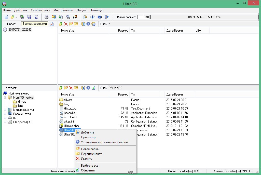Click the Up folder icon in the image toolbar
The height and width of the screenshot is (175, 261).
61,24
